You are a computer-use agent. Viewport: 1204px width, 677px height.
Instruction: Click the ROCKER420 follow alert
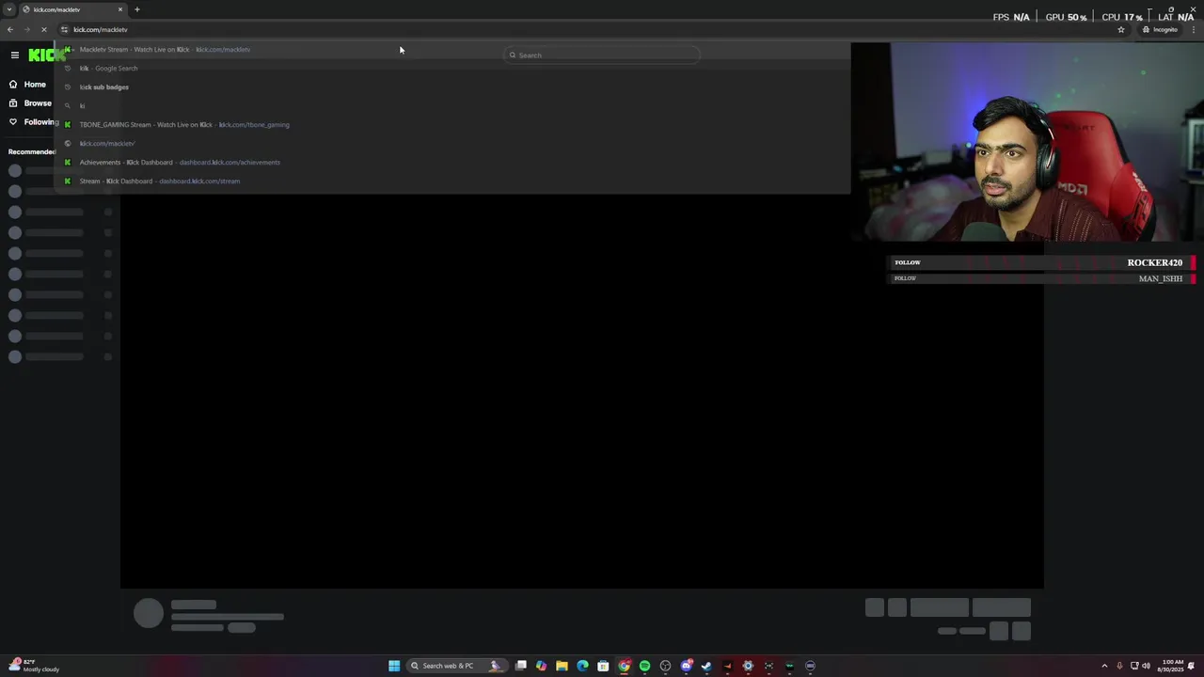pyautogui.click(x=1042, y=262)
